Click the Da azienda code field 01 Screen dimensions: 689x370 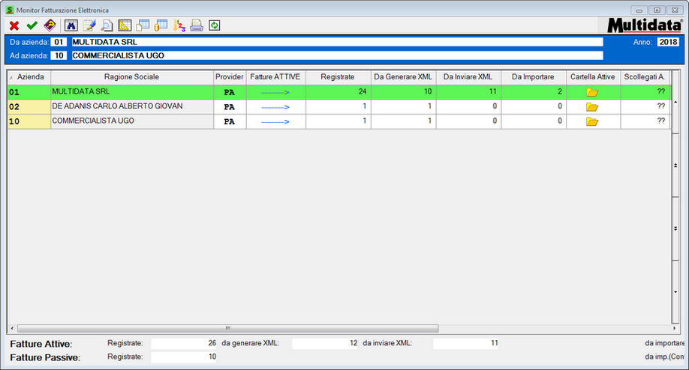coord(59,42)
